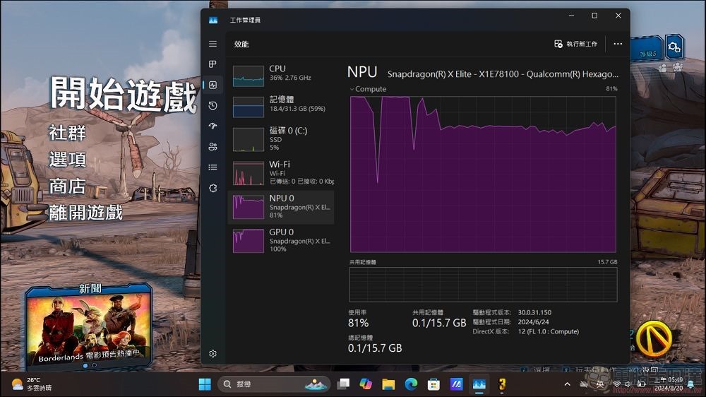706x397 pixels.
Task: Select the GPU 0 Snapdragon 100% entry
Action: [x=282, y=241]
